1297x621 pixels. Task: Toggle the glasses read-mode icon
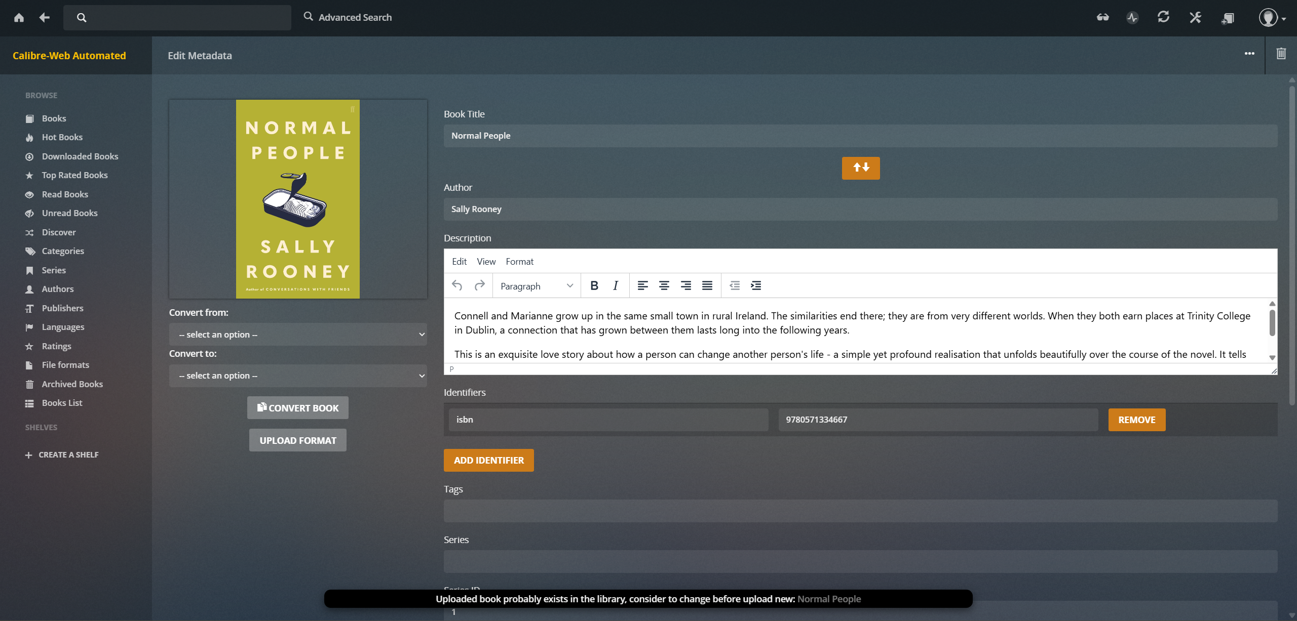pyautogui.click(x=1102, y=18)
